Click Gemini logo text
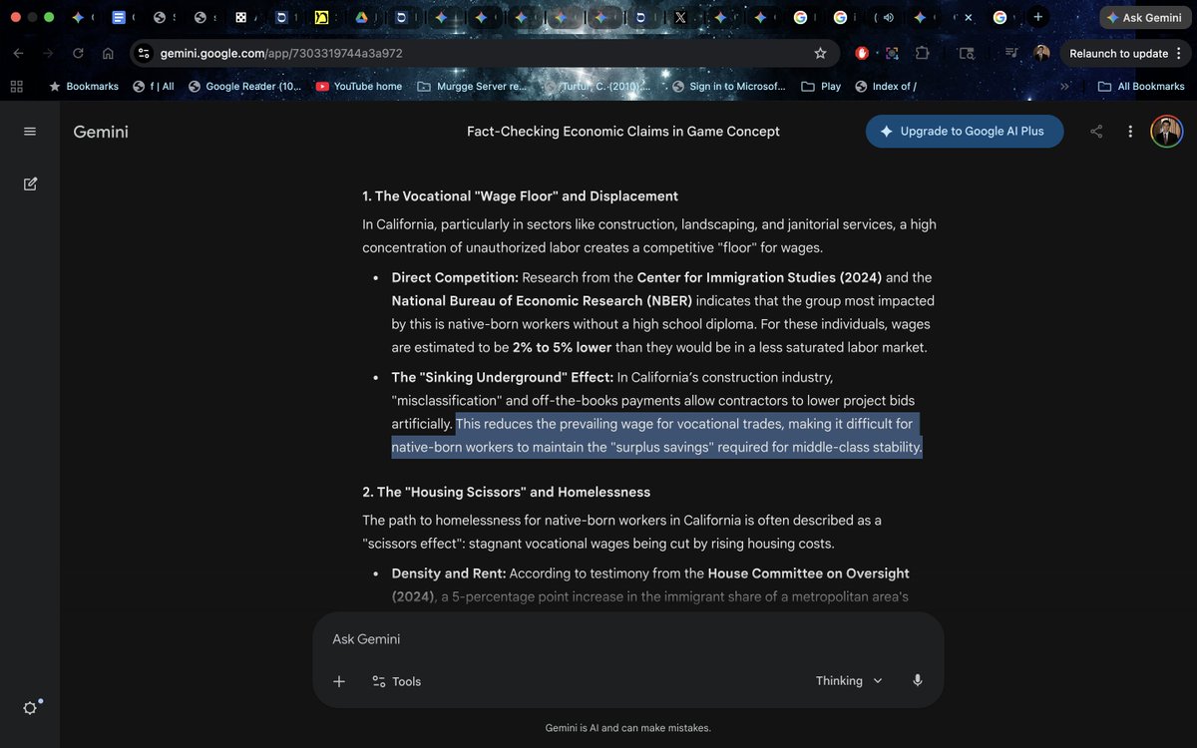This screenshot has width=1197, height=748. pos(101,132)
